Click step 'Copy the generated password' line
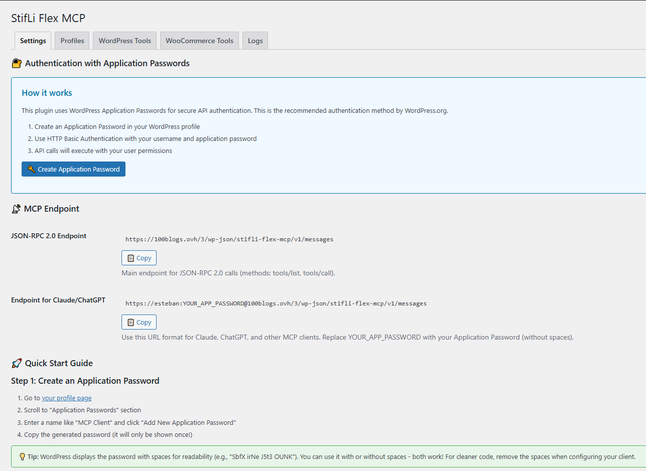The height and width of the screenshot is (471, 646). click(108, 435)
